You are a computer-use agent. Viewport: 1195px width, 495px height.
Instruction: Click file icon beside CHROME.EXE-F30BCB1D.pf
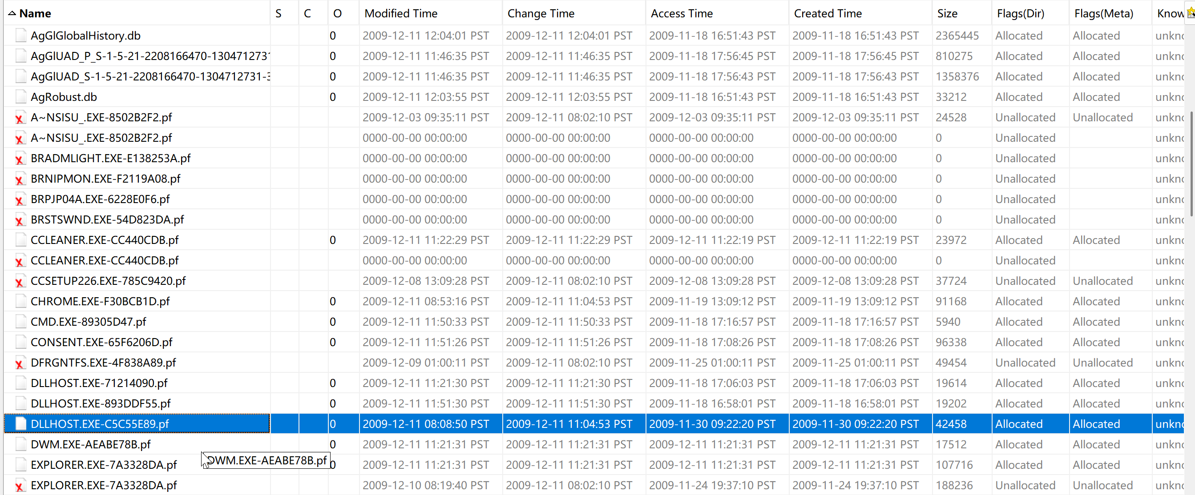20,301
